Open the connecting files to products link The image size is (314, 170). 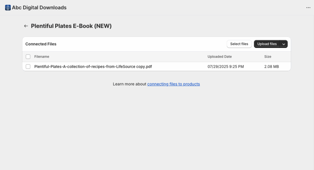174,84
